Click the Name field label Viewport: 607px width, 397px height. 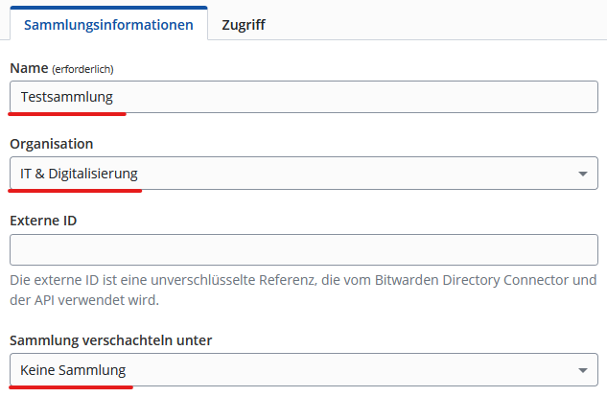tap(27, 67)
